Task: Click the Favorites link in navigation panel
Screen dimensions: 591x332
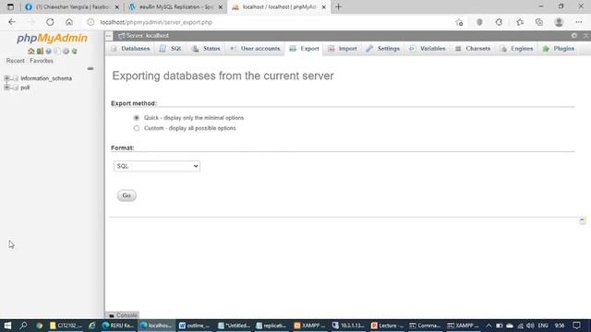Action: 42,61
